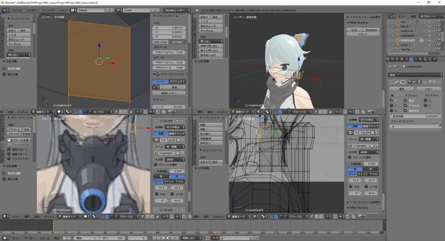Open file browser icon beside //..\sample path in front viewport
Image resolution: width=445 pixels, height=241 pixels.
[178, 153]
